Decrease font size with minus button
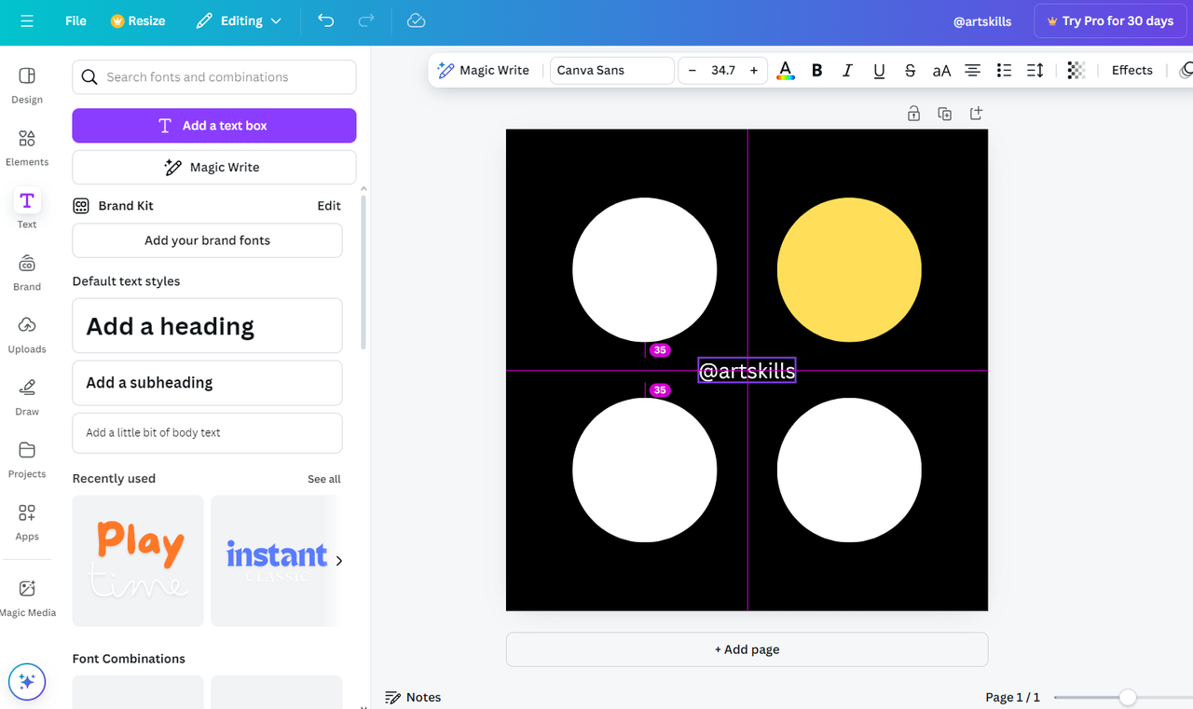 [692, 70]
